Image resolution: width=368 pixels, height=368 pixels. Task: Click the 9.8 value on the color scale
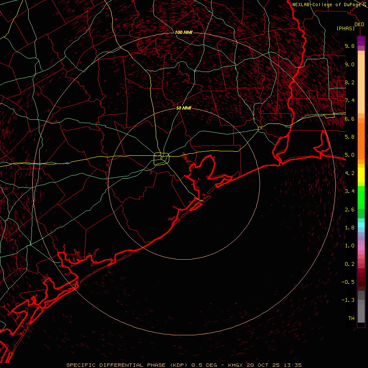coord(350,46)
